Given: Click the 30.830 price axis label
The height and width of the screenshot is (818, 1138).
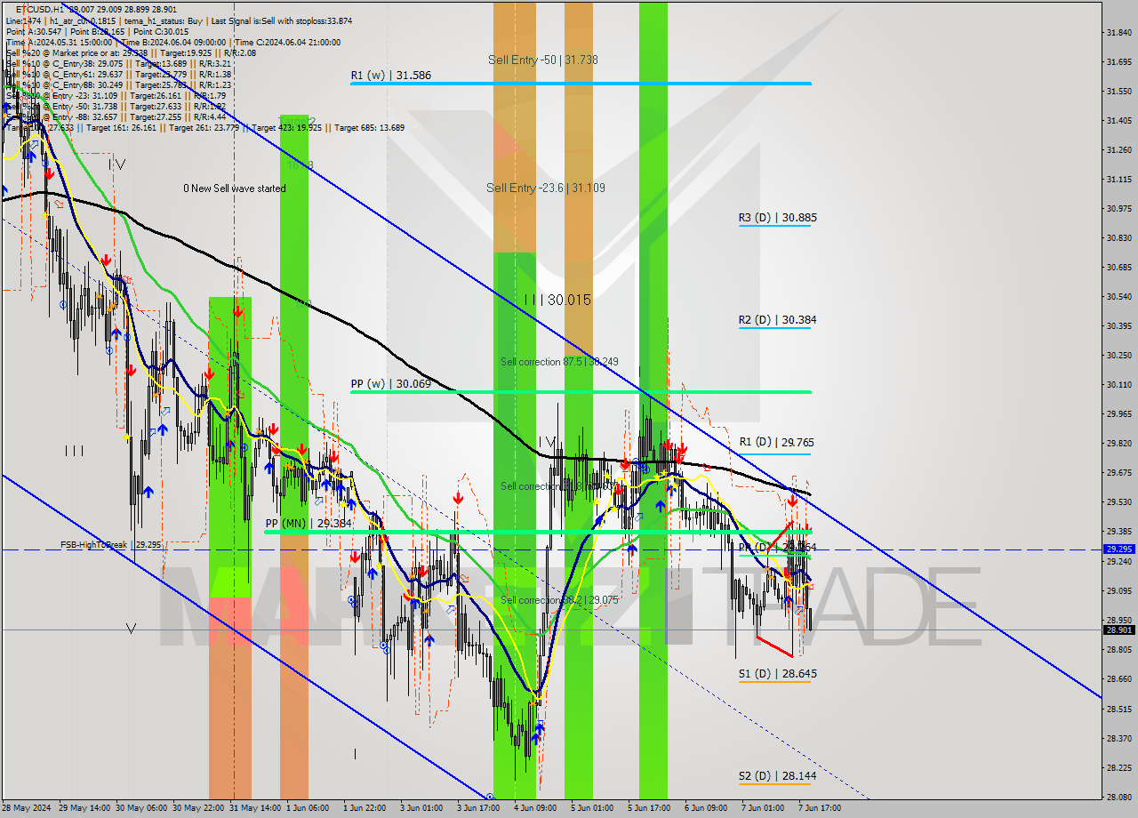Looking at the screenshot, I should click(1118, 237).
